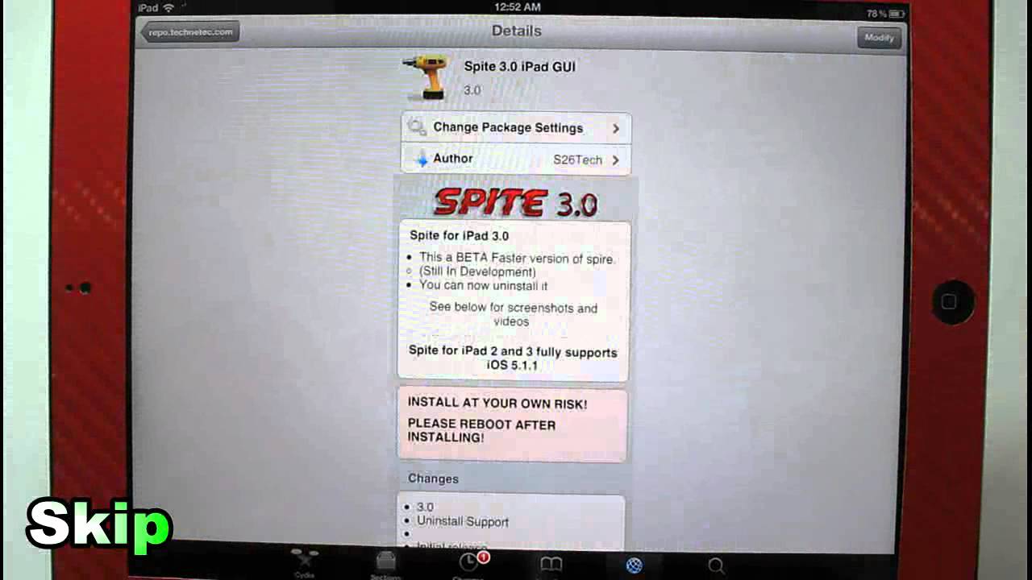Tap the Modify button

tap(878, 38)
